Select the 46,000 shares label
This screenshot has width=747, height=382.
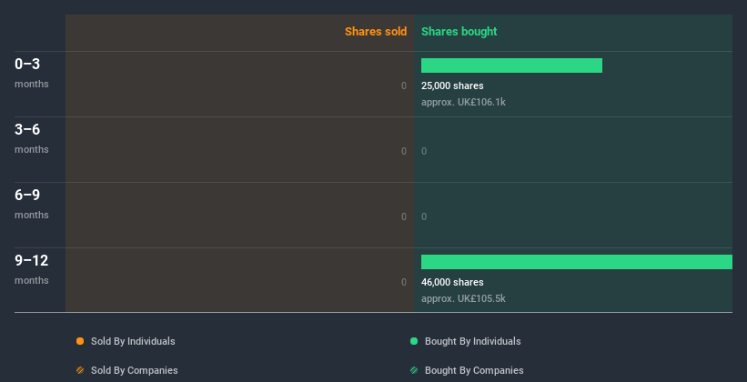(x=452, y=282)
